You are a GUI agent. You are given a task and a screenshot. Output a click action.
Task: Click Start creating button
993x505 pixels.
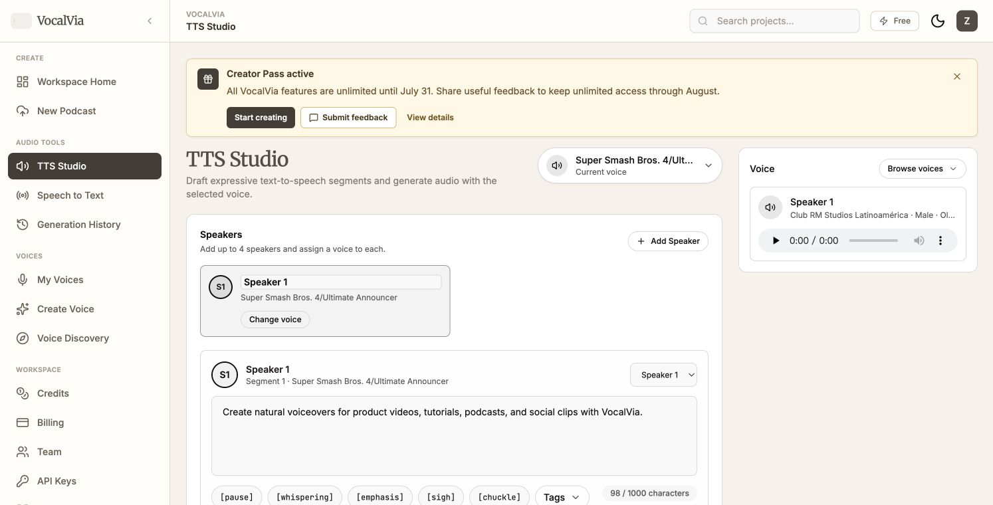[261, 118]
